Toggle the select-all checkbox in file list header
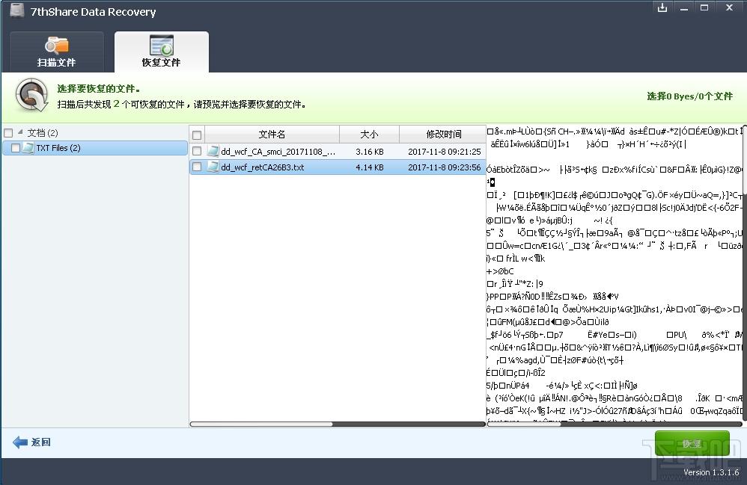Image resolution: width=747 pixels, height=485 pixels. [x=197, y=135]
